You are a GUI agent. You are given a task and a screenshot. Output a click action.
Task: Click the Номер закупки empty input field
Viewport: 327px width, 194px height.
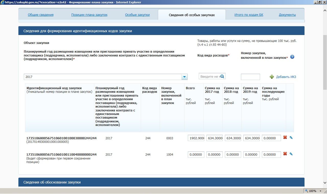pos(250,77)
